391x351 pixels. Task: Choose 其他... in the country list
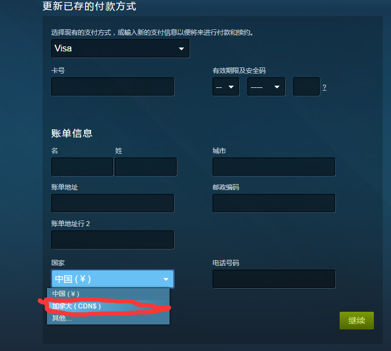(108, 318)
